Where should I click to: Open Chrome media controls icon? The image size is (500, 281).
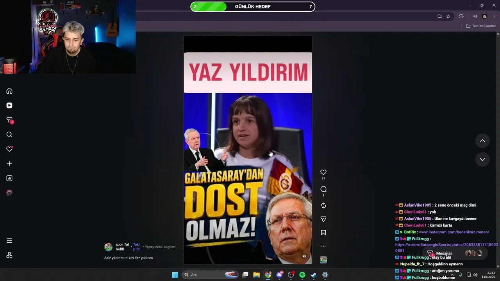tap(475, 16)
